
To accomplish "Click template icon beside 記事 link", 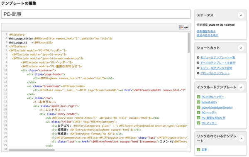I will point(198,150).
